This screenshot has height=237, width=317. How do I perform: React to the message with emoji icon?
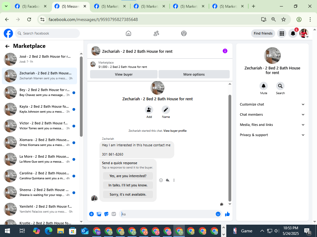pos(161,180)
